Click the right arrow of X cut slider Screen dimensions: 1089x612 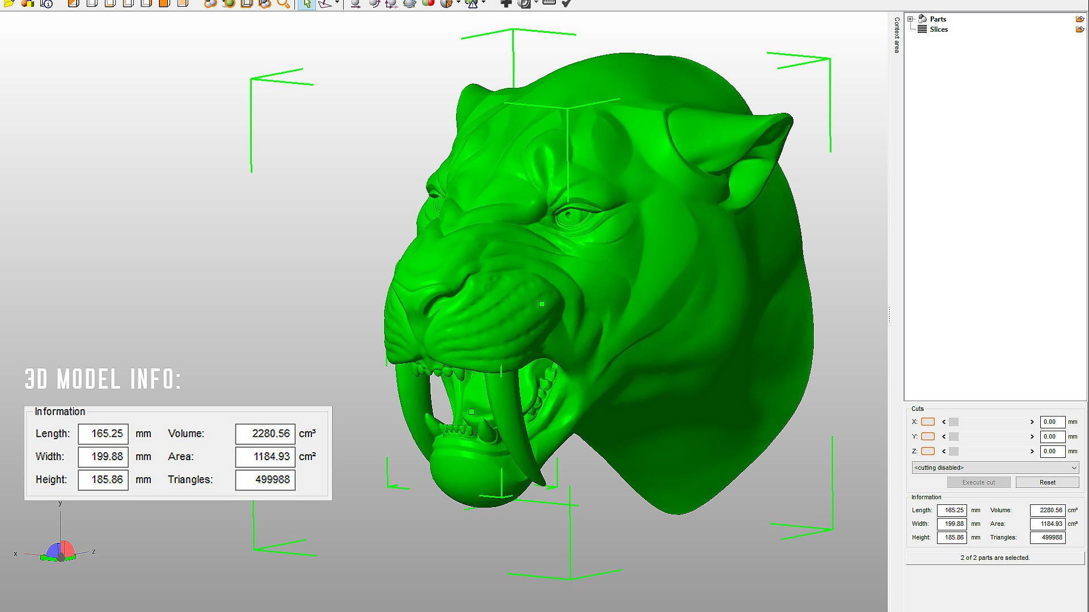point(1032,422)
